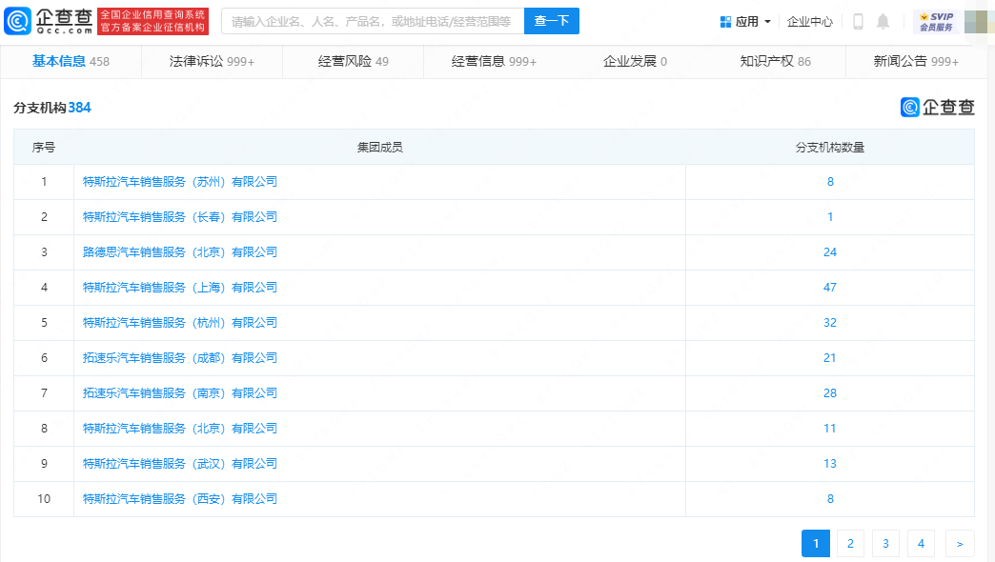Go to pagination page 2
The image size is (995, 562).
pyautogui.click(x=850, y=544)
